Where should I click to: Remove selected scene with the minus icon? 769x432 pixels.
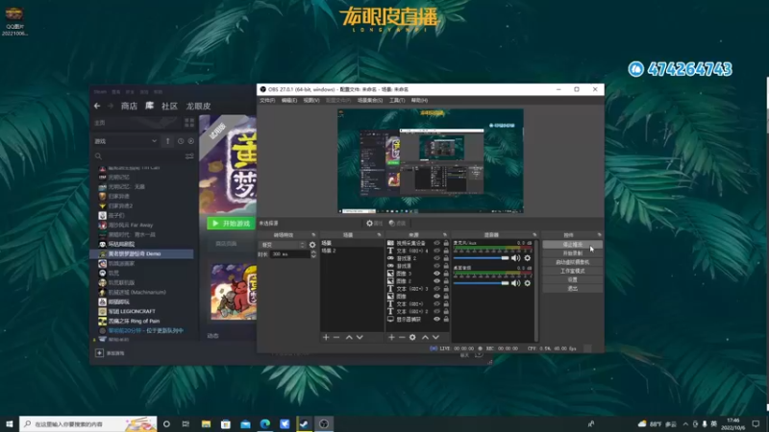pos(336,337)
